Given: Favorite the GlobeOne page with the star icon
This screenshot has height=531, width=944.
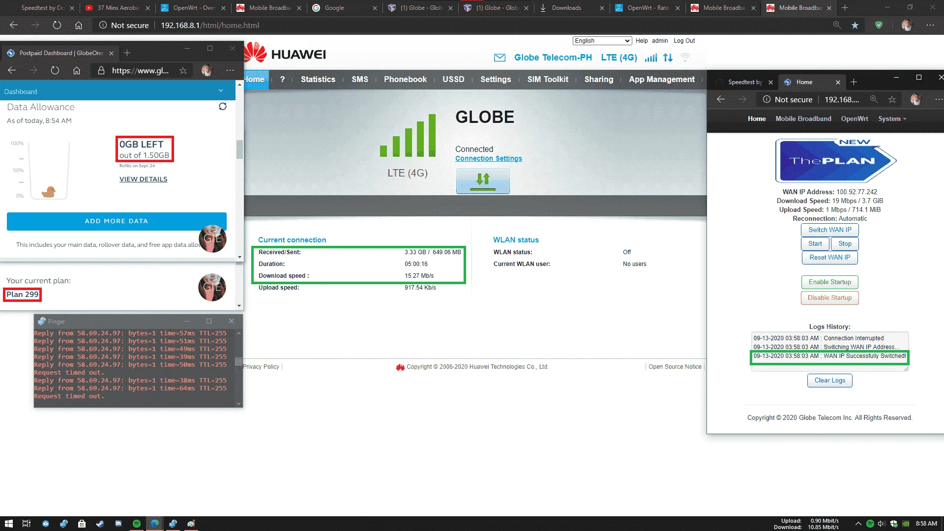Looking at the screenshot, I should pyautogui.click(x=183, y=70).
